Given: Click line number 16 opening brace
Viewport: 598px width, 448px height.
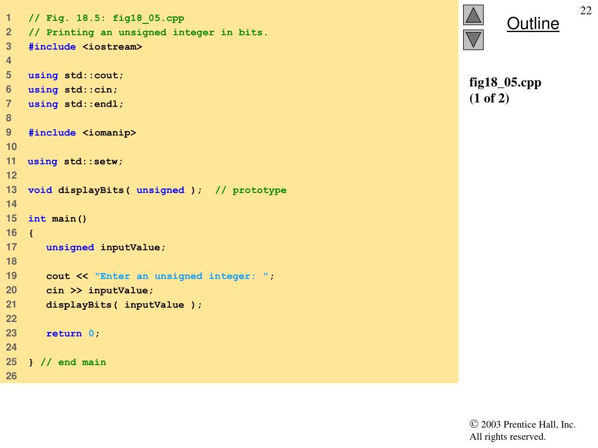Looking at the screenshot, I should 31,233.
